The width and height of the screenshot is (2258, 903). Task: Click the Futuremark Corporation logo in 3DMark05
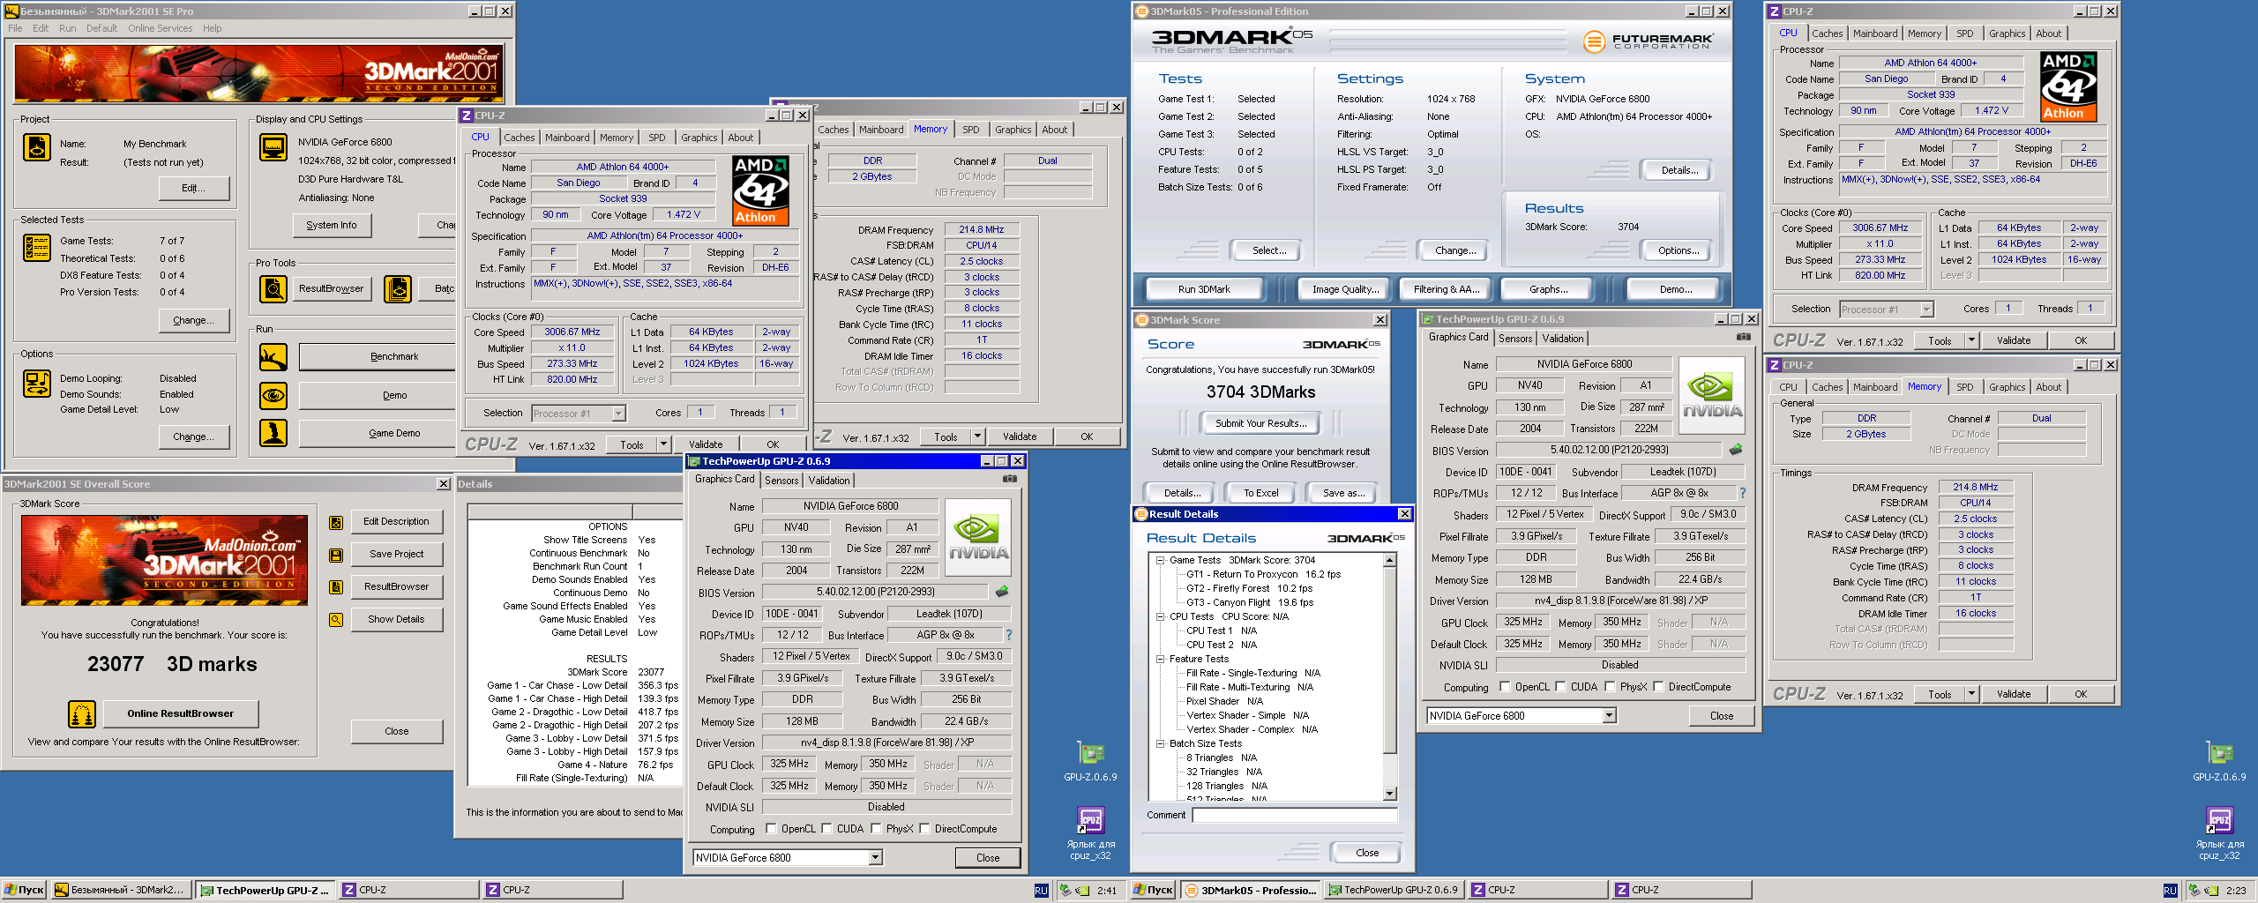(x=1648, y=41)
